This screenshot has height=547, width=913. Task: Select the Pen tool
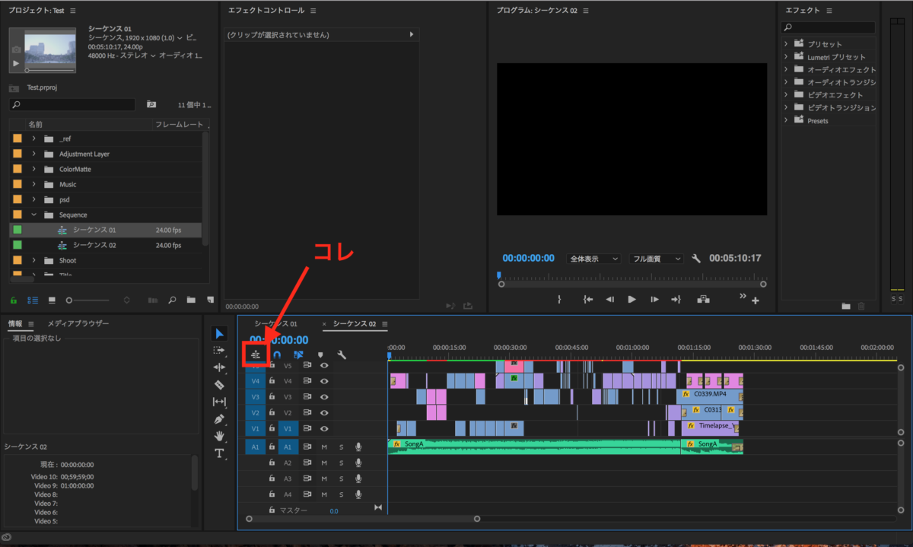tap(219, 419)
